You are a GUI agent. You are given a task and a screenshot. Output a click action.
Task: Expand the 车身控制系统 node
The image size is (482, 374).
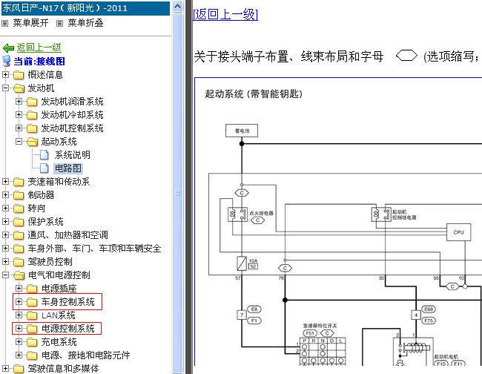click(19, 302)
